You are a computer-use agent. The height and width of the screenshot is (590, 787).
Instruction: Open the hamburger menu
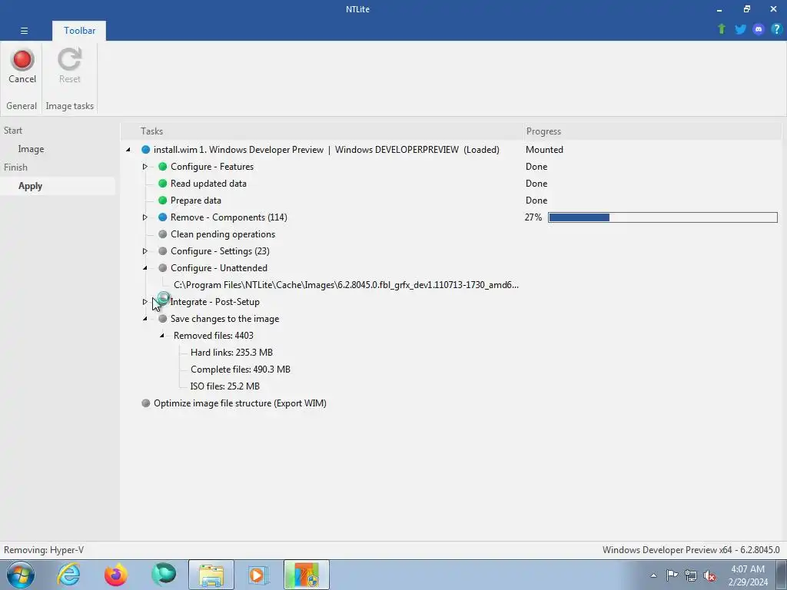pyautogui.click(x=24, y=31)
